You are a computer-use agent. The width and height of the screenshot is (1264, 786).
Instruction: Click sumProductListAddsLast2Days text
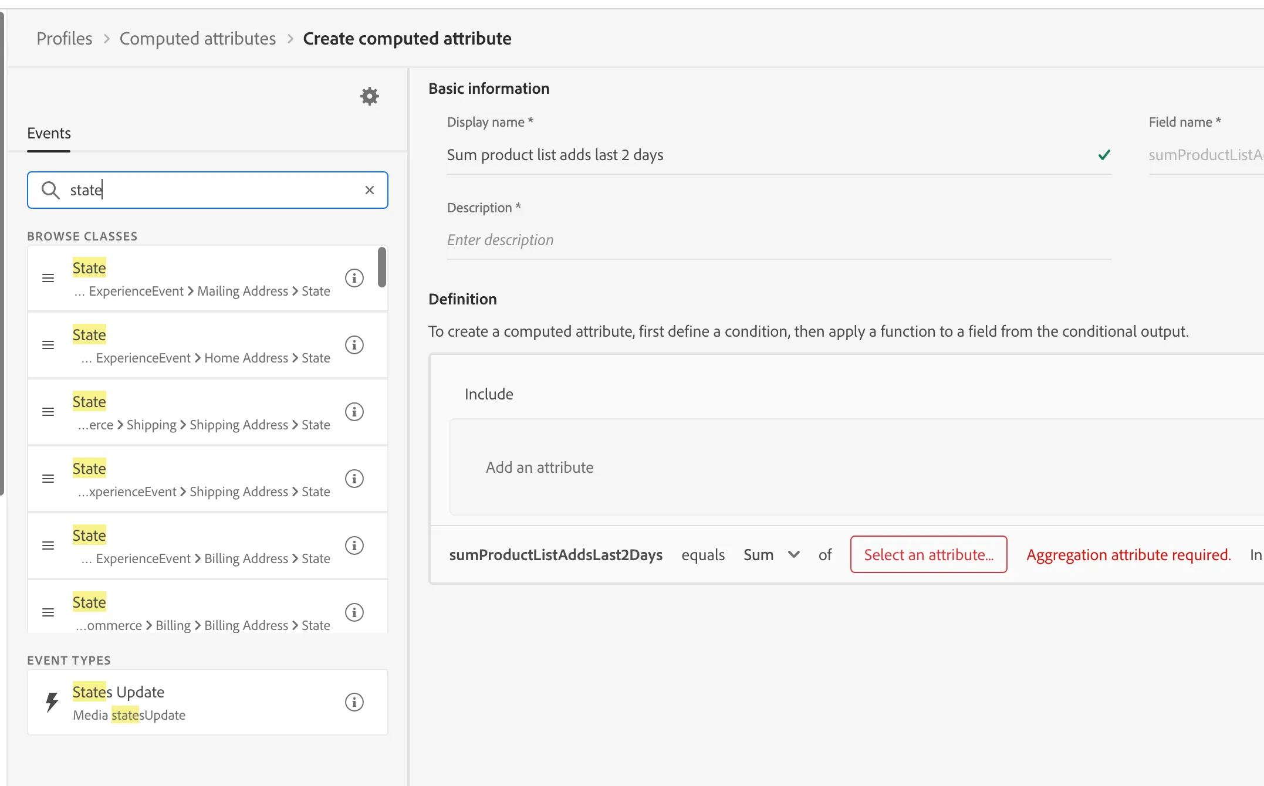(556, 555)
